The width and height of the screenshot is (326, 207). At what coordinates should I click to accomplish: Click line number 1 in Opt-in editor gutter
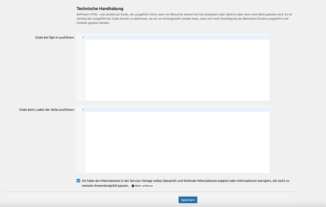83,37
